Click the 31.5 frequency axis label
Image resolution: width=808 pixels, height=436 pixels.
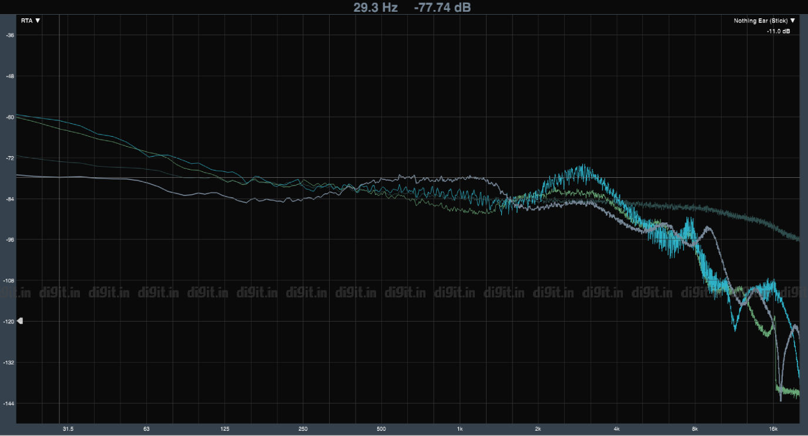[x=68, y=430]
